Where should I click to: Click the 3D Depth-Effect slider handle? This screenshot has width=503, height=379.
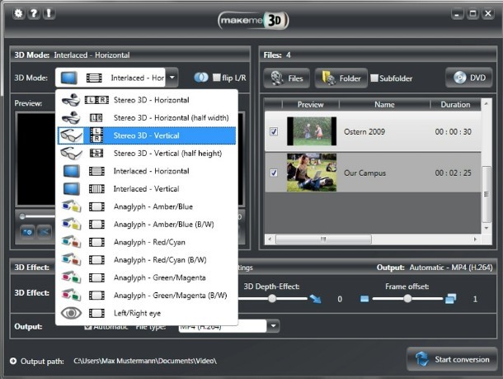(272, 299)
